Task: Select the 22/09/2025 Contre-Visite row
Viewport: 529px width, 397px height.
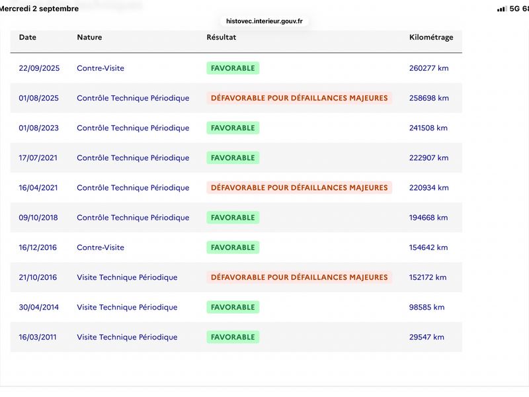Action: 236,68
